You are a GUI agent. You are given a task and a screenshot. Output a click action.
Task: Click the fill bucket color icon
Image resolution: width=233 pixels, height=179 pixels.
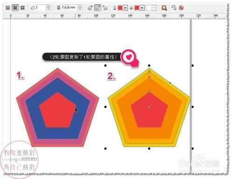click(x=131, y=8)
